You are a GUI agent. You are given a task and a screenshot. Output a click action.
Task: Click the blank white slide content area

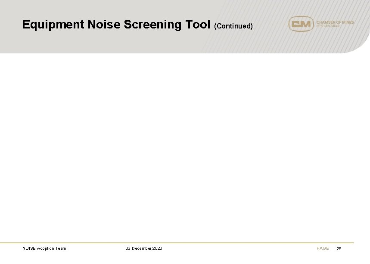[x=185, y=147]
